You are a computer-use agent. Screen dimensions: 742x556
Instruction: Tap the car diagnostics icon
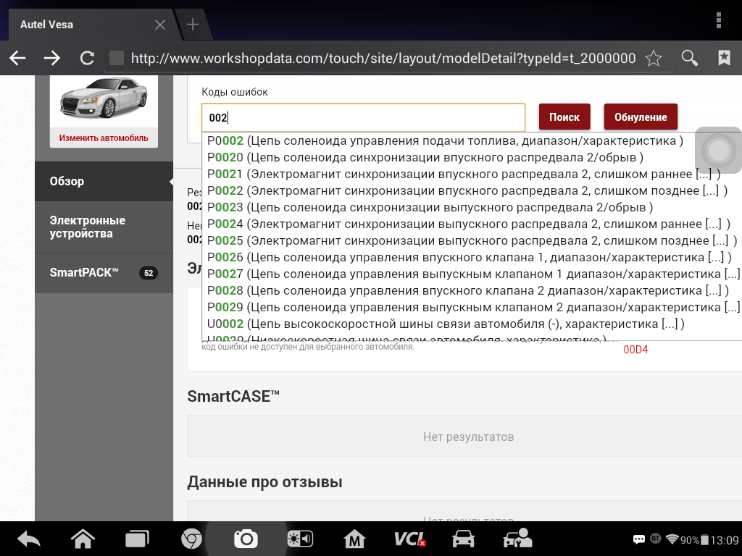[463, 539]
